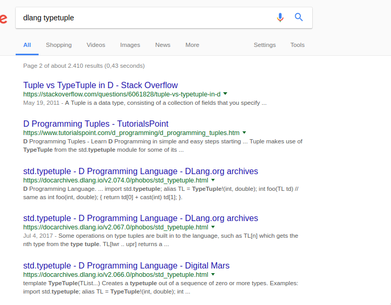The height and width of the screenshot is (305, 391).
Task: Click the docarchives v2.066.0 green URL text
Action: tap(116, 275)
